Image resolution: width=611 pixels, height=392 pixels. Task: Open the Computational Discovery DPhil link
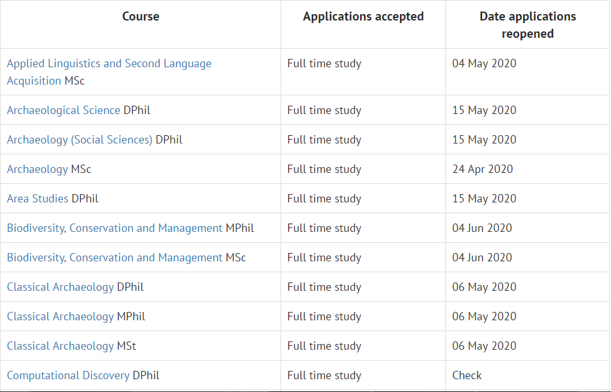pyautogui.click(x=68, y=375)
